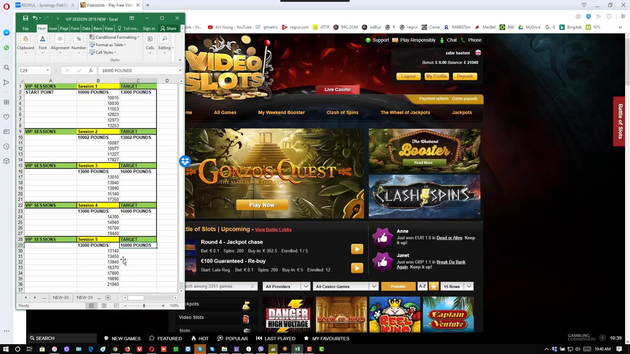Select the NEW-30 sheet tab
Viewport: 630px width, 354px height.
pos(61,297)
